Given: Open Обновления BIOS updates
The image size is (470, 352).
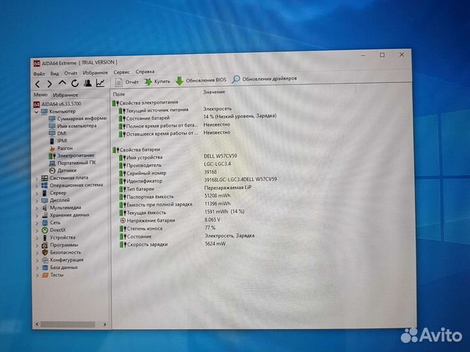Looking at the screenshot, I should click(x=201, y=81).
